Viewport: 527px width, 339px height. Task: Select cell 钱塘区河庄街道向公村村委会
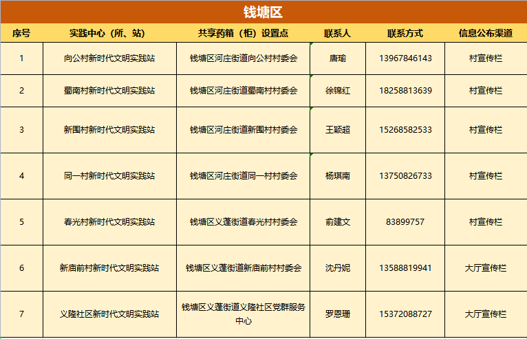coord(243,58)
